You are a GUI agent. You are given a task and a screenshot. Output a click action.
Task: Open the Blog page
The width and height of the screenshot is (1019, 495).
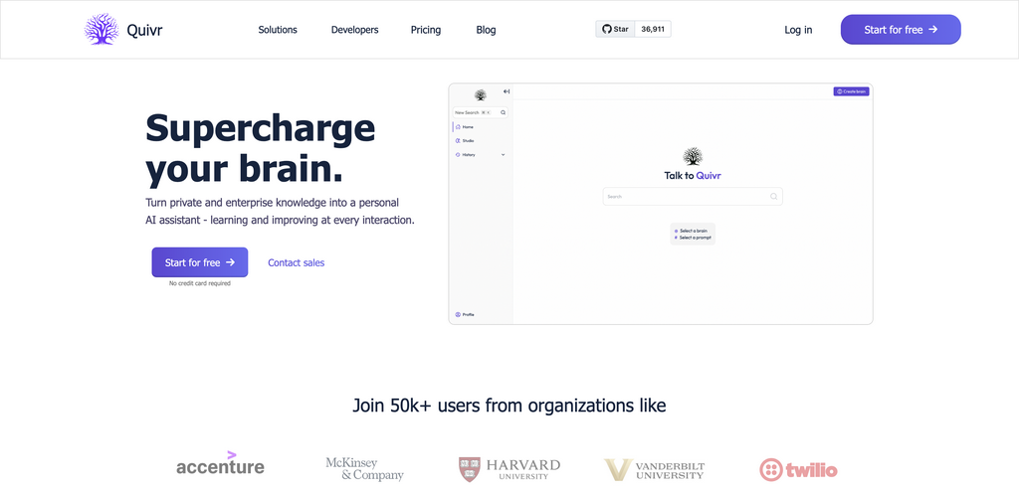point(486,30)
